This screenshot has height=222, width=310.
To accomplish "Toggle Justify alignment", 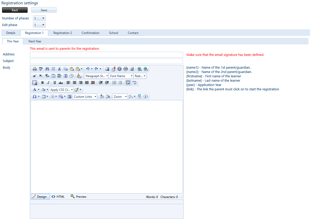I will 87,83.
